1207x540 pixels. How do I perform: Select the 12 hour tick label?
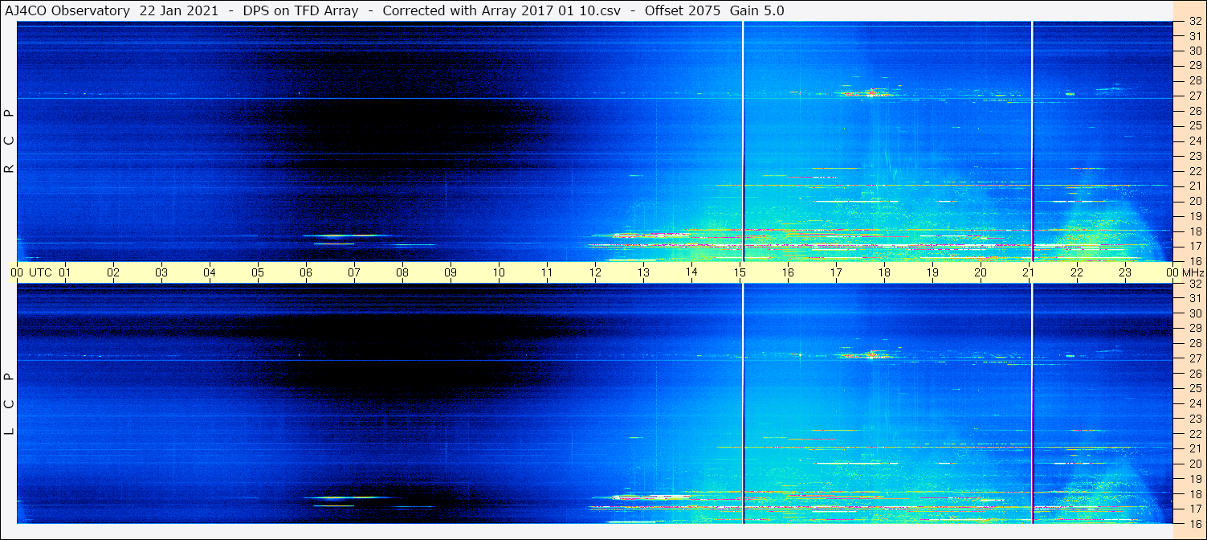(595, 272)
